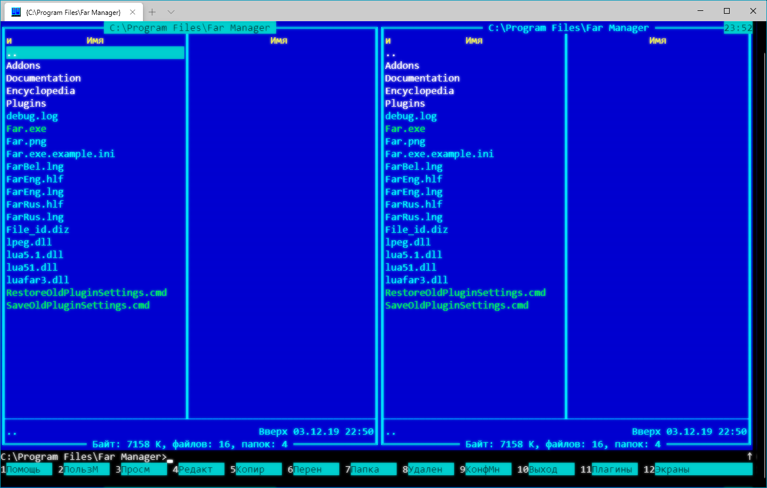Select the Far Manager terminal tab

click(x=73, y=11)
